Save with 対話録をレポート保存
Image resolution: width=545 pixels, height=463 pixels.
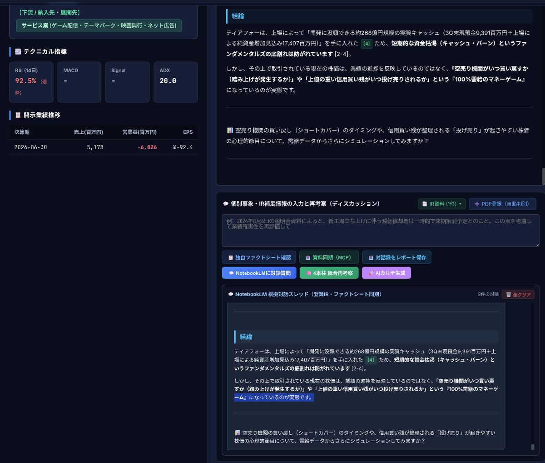point(397,257)
